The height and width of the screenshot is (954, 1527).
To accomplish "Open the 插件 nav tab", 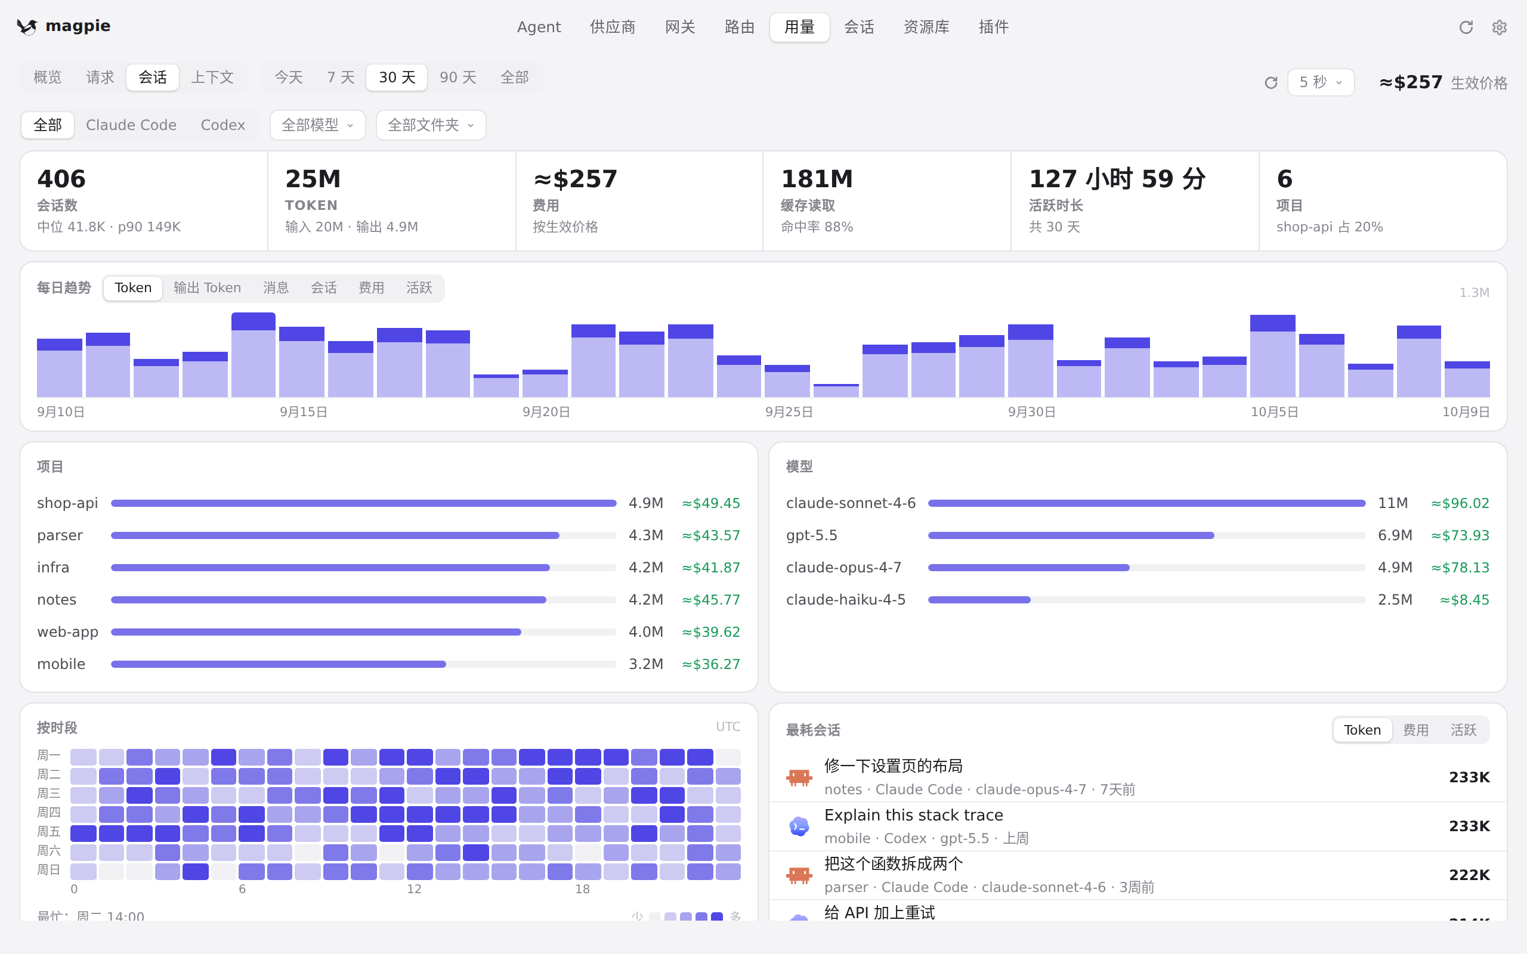I will [994, 27].
